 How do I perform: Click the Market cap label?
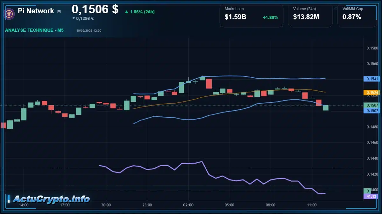click(x=234, y=9)
